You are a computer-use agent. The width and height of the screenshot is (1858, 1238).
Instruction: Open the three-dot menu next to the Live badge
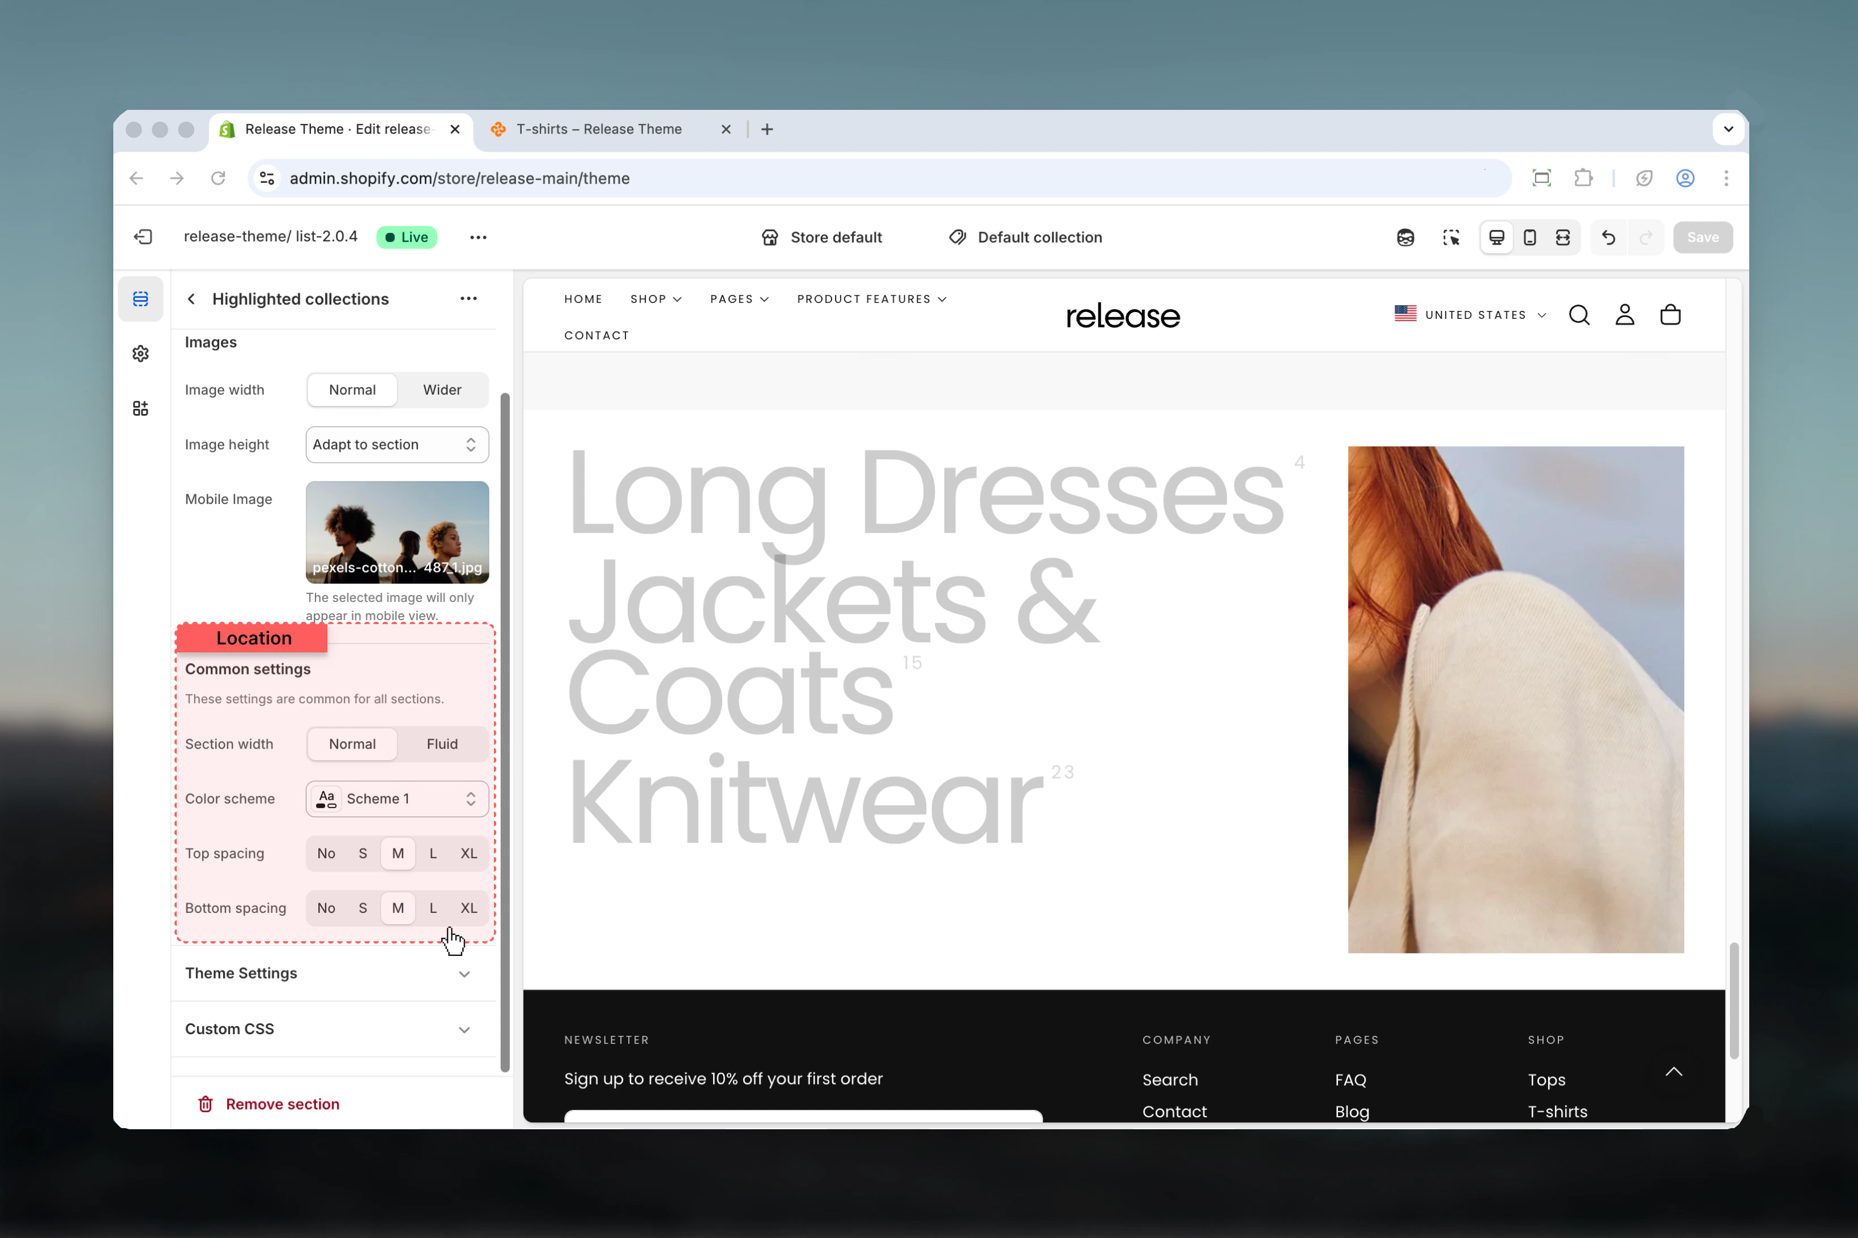(x=478, y=237)
